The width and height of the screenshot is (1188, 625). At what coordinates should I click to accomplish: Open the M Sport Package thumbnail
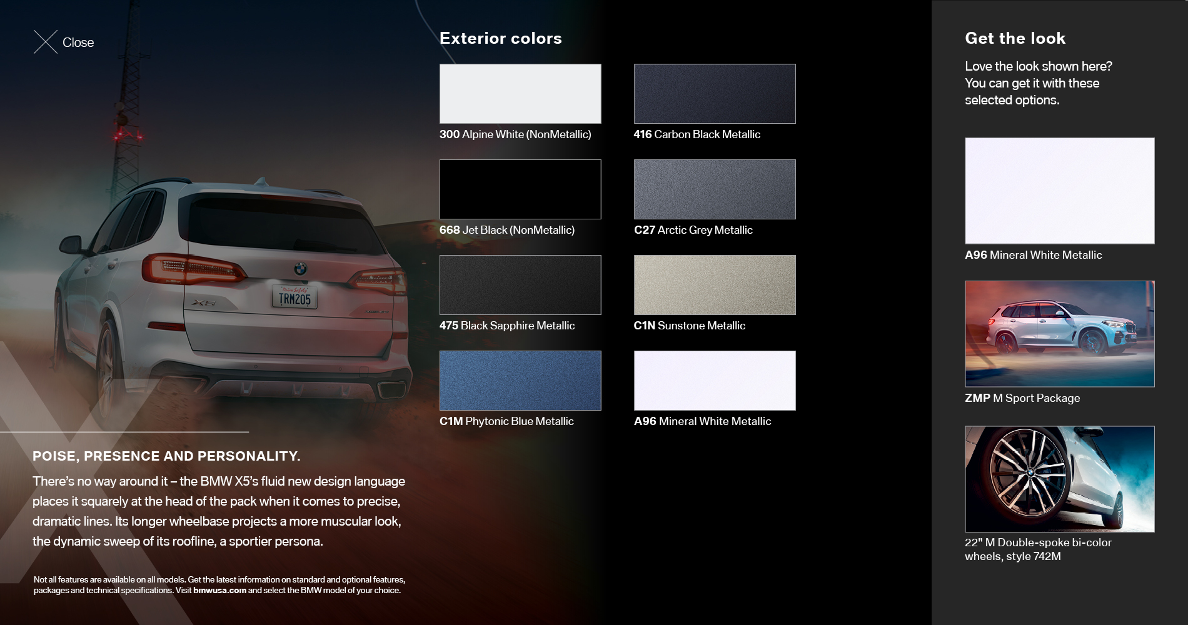click(x=1060, y=334)
